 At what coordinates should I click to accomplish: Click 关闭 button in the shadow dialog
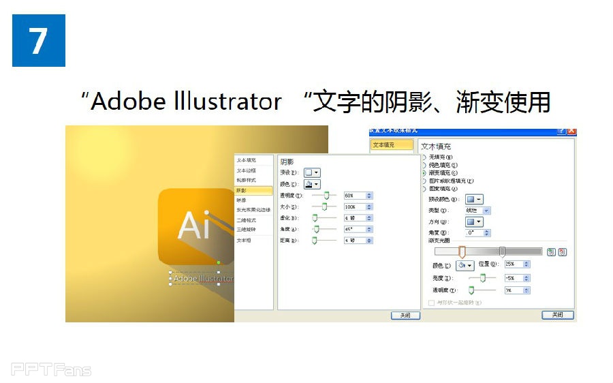[405, 316]
